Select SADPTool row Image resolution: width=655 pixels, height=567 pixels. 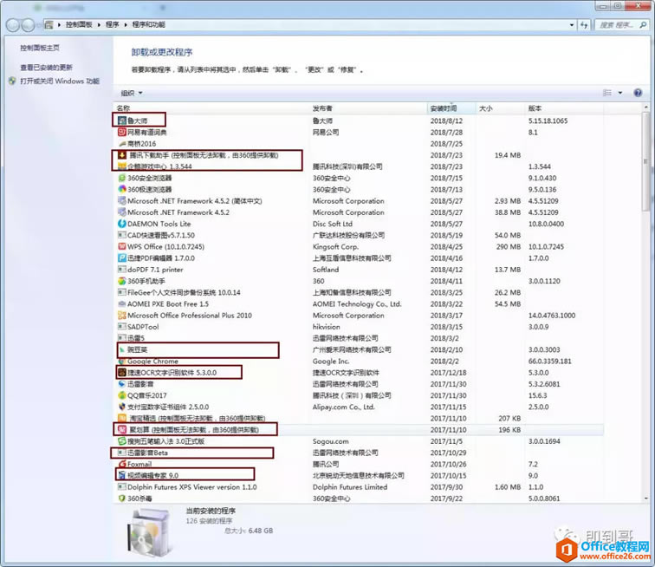point(359,327)
